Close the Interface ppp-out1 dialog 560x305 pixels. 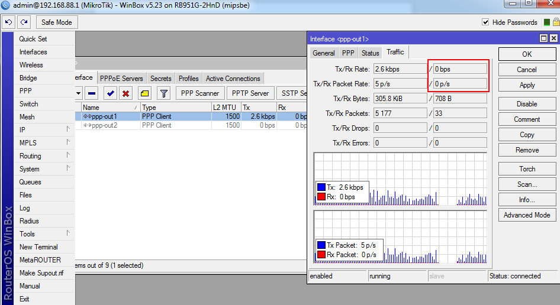[x=553, y=38]
